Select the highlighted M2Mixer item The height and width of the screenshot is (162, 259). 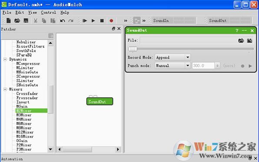click(32, 111)
